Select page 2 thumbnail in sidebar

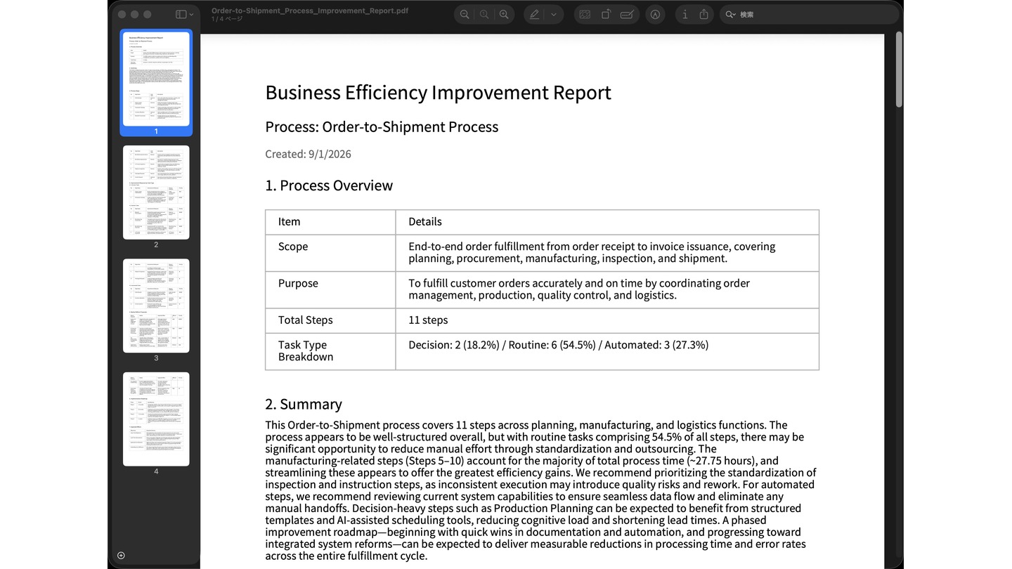coord(156,192)
